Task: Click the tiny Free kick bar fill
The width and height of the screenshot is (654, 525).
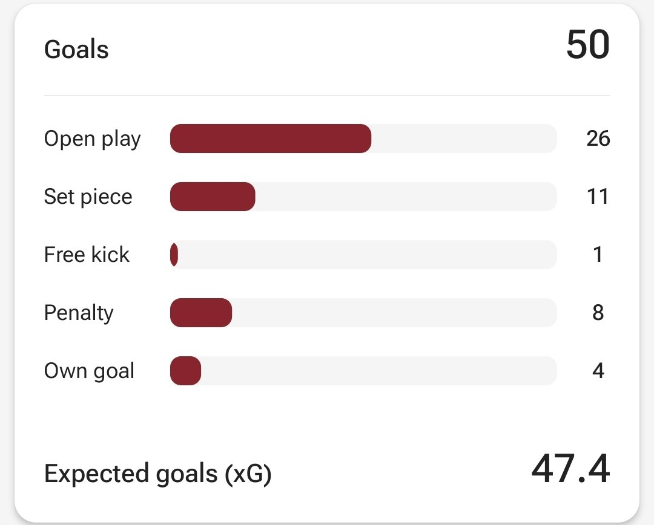Action: tap(174, 255)
